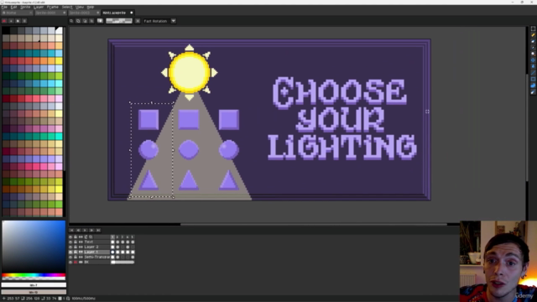Toggle opaque color handling option in toolbar
The image size is (537, 302).
pyautogui.click(x=100, y=21)
